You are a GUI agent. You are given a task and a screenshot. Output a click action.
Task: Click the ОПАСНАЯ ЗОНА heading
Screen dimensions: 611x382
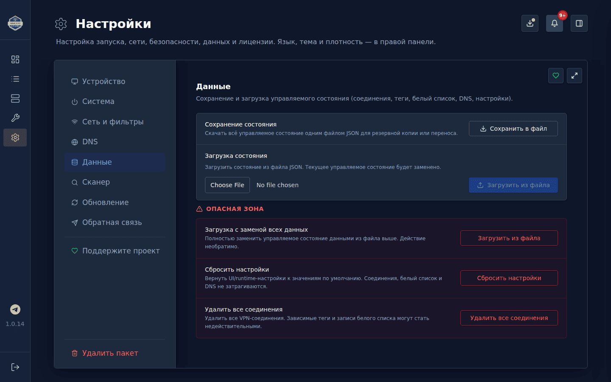point(235,209)
